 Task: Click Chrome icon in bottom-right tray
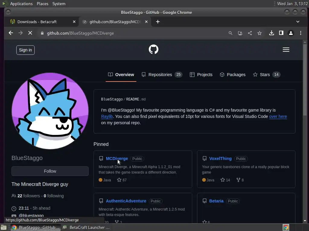click(x=286, y=227)
